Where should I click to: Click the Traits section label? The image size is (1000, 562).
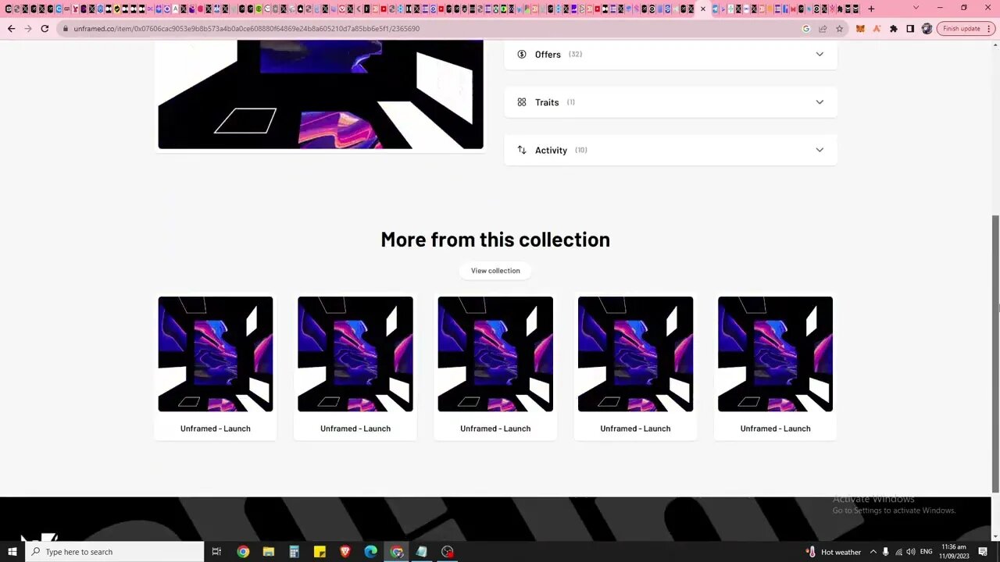click(547, 102)
